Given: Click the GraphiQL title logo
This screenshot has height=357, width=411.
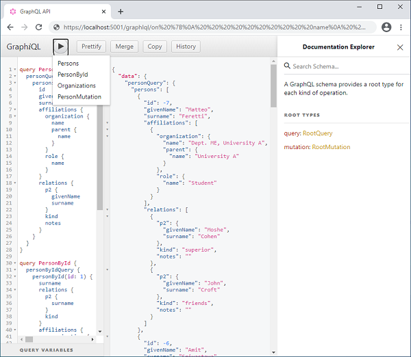Looking at the screenshot, I should tap(23, 47).
